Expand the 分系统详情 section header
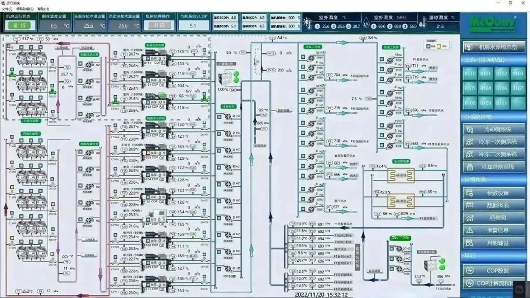Image resolution: width=530 pixels, height=298 pixels. 478,117
